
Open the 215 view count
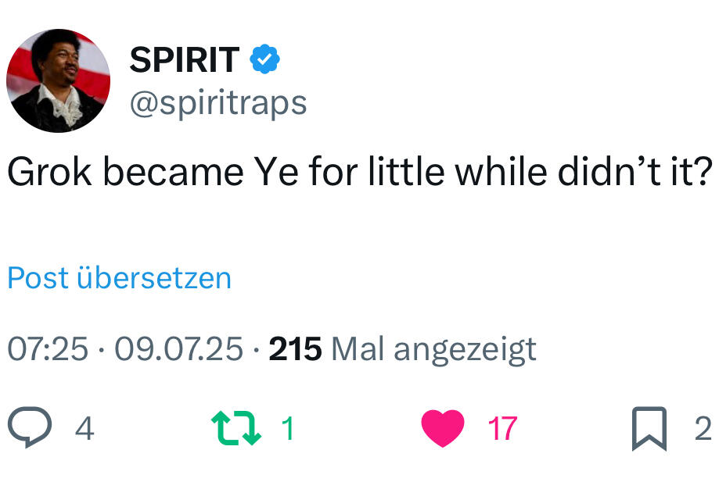(295, 349)
